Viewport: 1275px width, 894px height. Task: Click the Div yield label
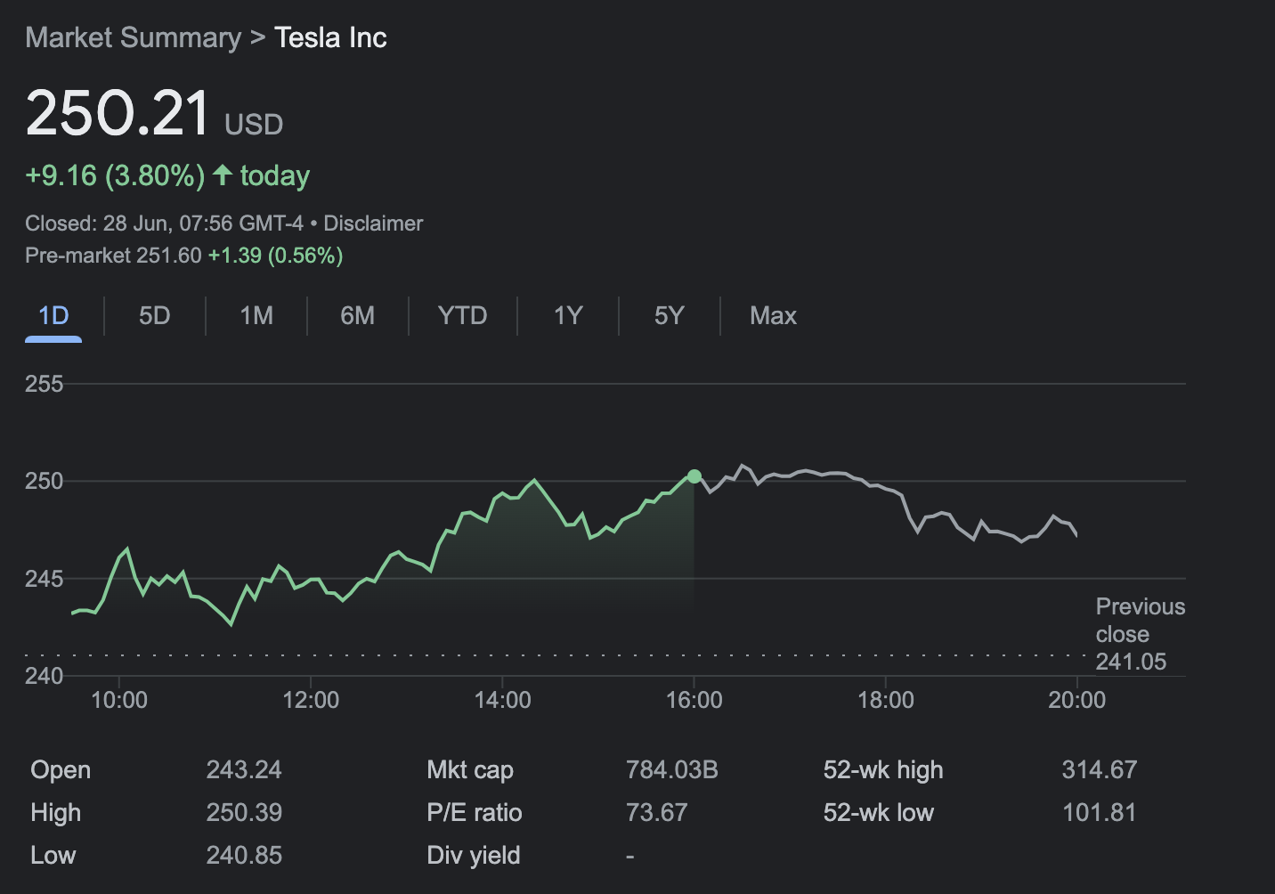pyautogui.click(x=474, y=855)
